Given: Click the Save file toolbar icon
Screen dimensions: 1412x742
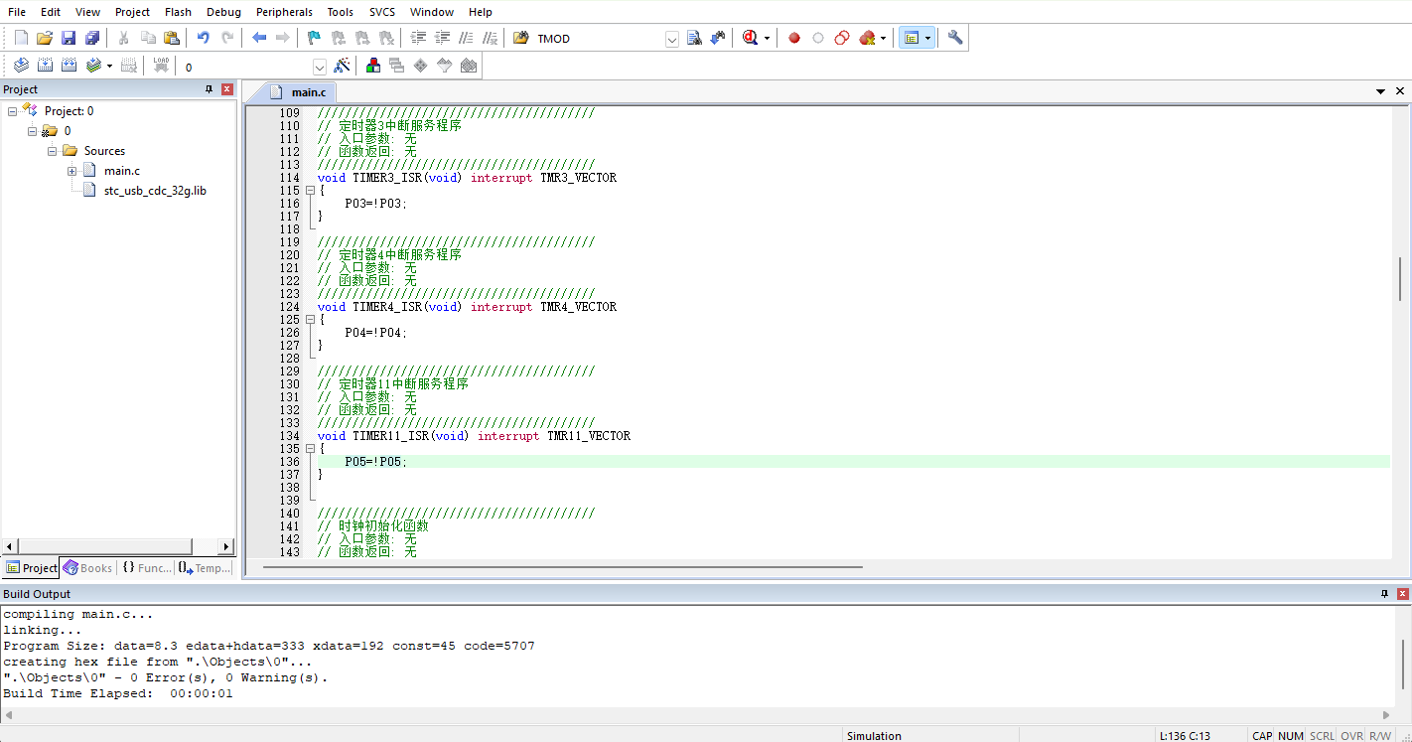Looking at the screenshot, I should (69, 38).
